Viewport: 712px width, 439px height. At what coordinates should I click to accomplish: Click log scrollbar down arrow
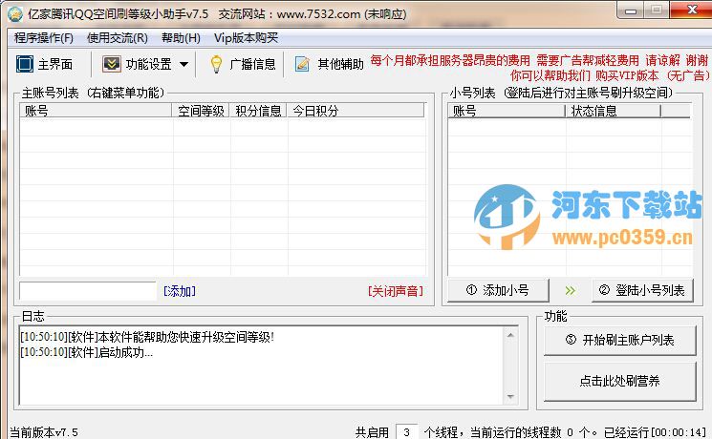[510, 397]
